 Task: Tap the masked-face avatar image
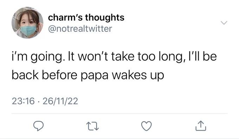[27, 23]
